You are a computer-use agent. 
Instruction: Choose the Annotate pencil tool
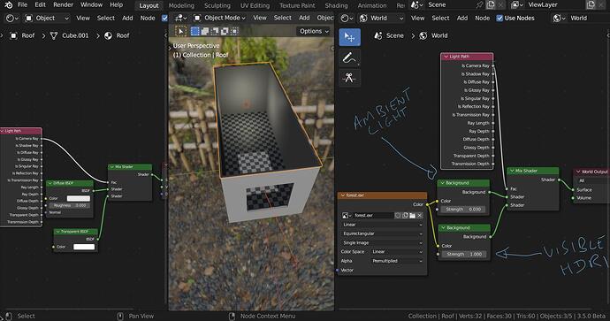(x=349, y=58)
